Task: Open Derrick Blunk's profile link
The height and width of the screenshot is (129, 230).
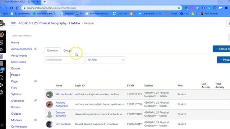Action: point(63,124)
